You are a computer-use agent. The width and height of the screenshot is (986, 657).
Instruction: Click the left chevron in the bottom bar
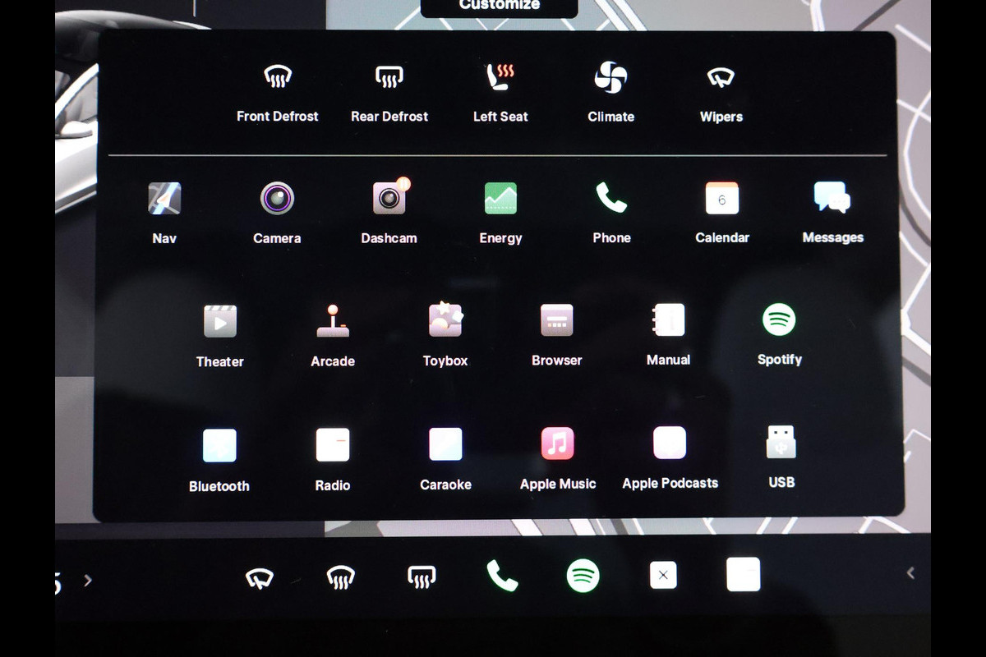(x=910, y=573)
